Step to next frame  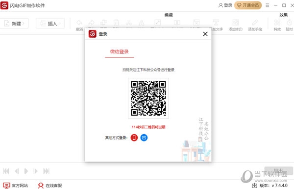pos(35,171)
